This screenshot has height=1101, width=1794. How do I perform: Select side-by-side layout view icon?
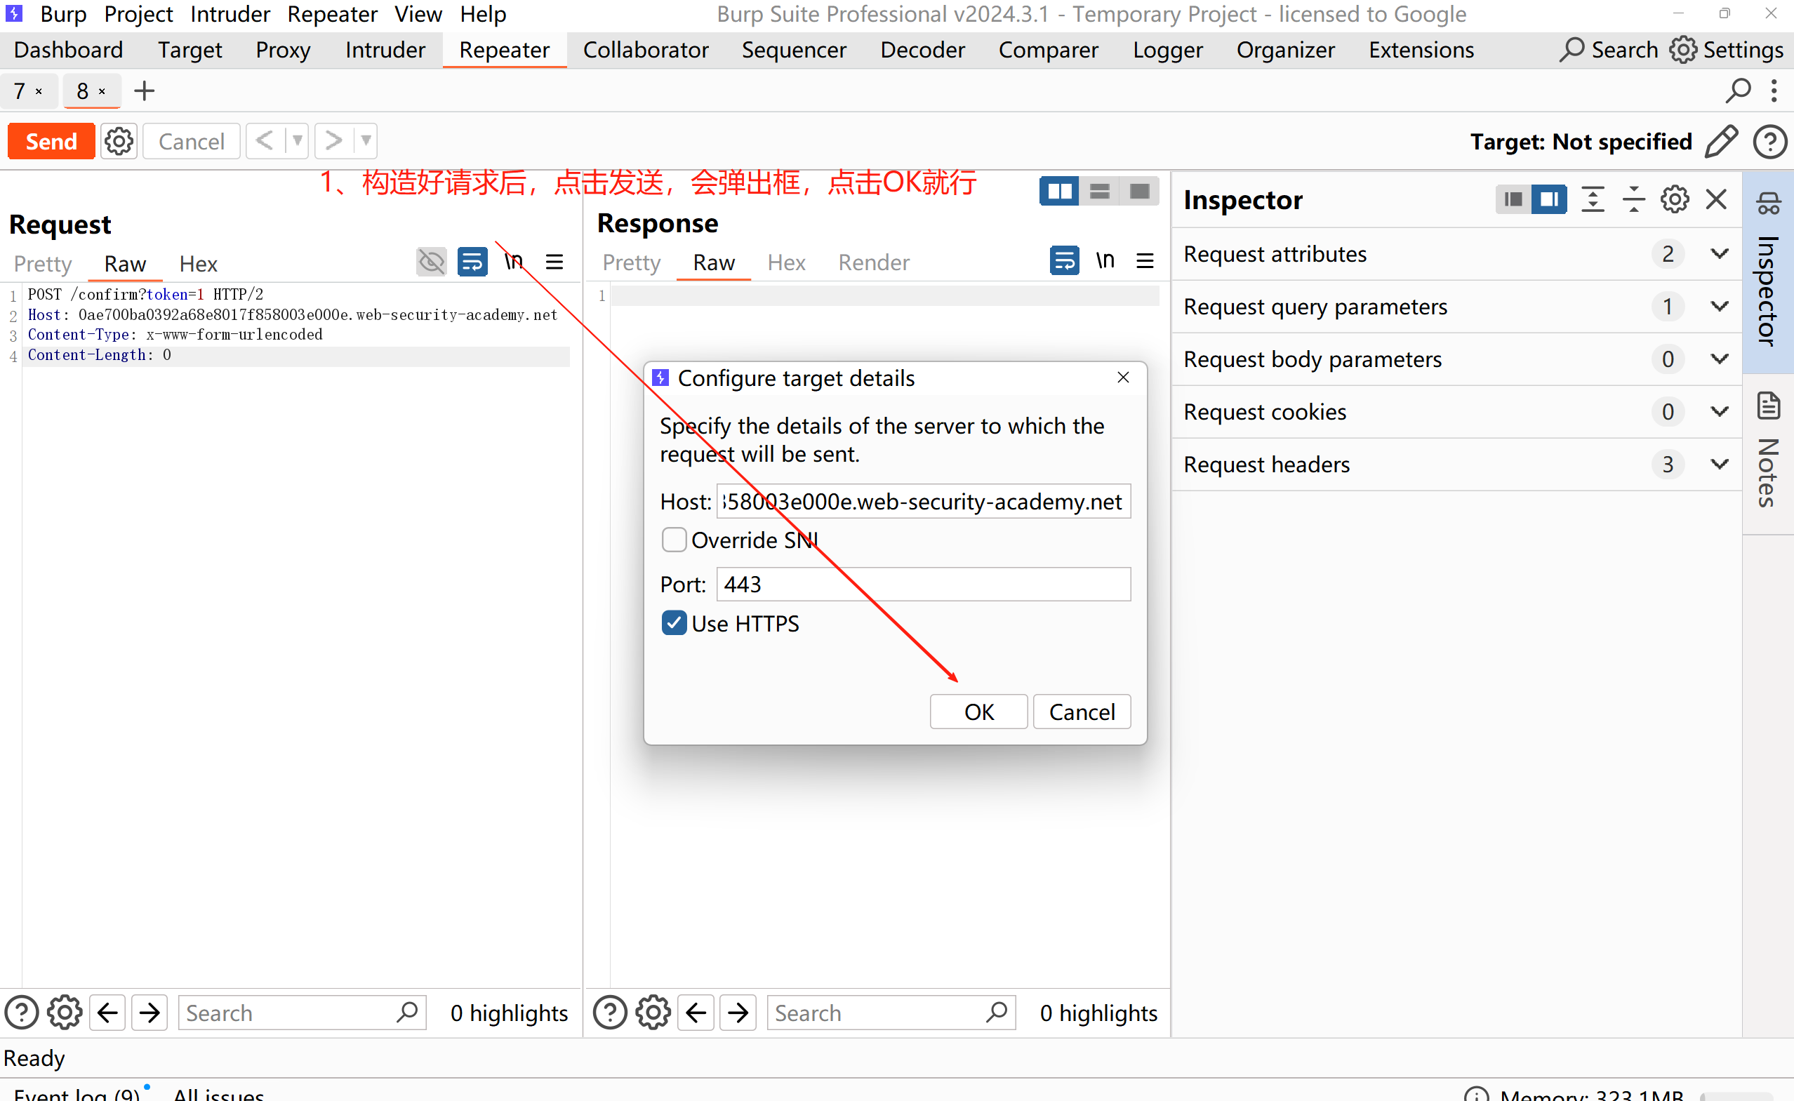pos(1059,192)
